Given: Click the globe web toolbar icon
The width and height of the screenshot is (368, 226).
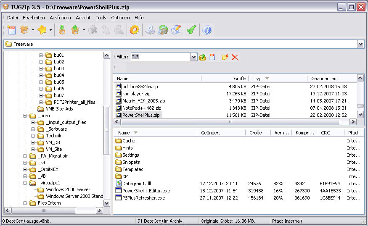Looking at the screenshot, I should 163,30.
